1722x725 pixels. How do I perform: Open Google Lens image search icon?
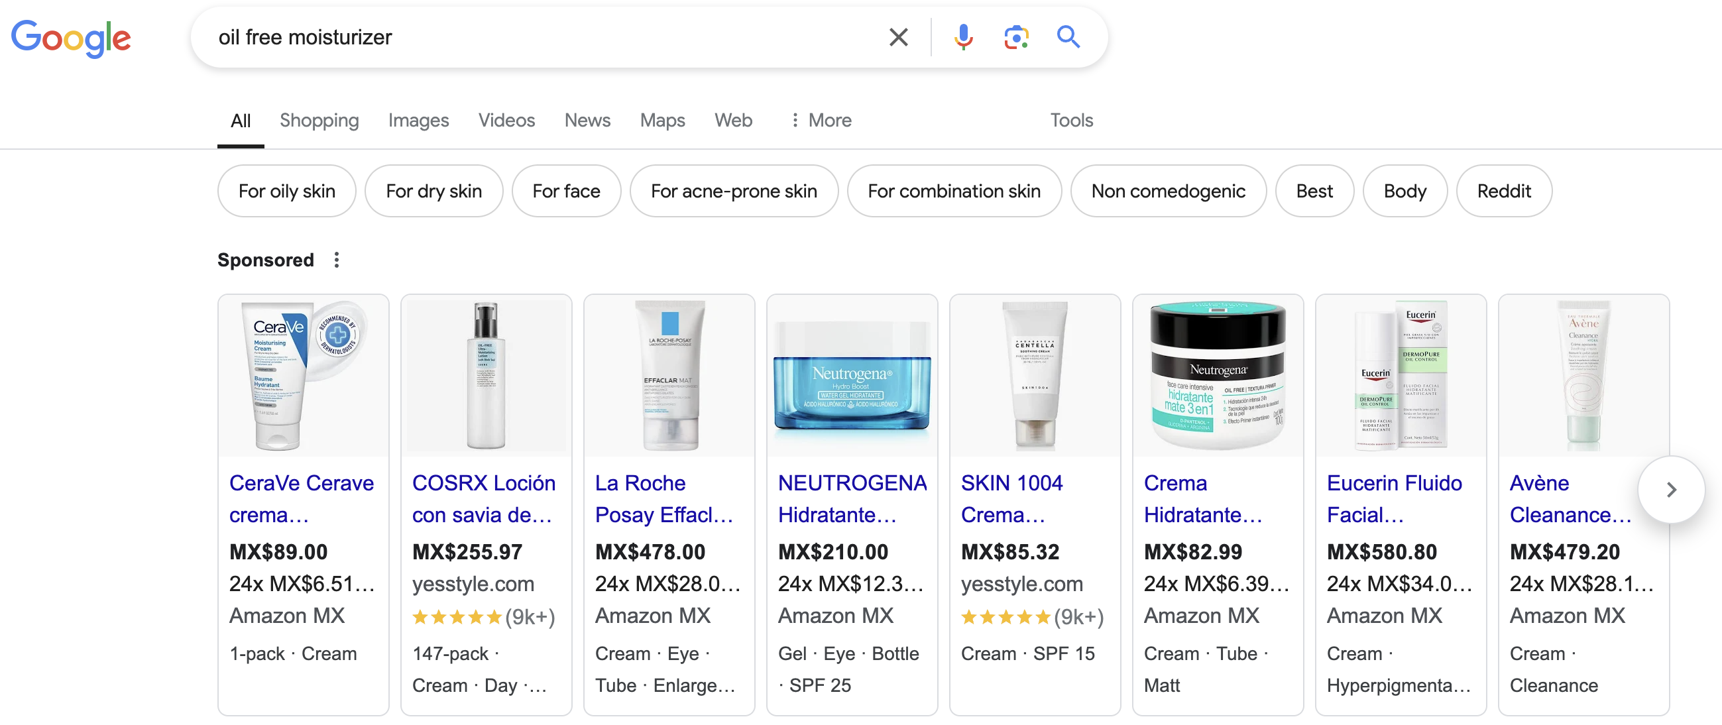pyautogui.click(x=1015, y=36)
